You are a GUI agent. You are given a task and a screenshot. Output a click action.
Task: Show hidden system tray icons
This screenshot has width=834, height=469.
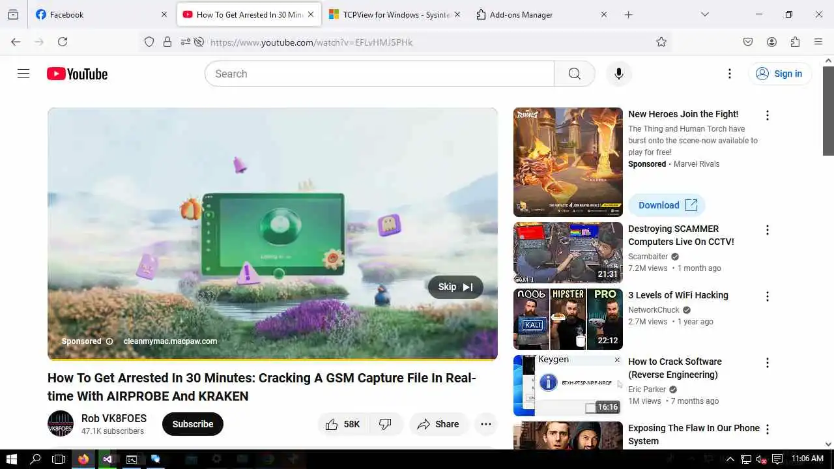point(730,459)
